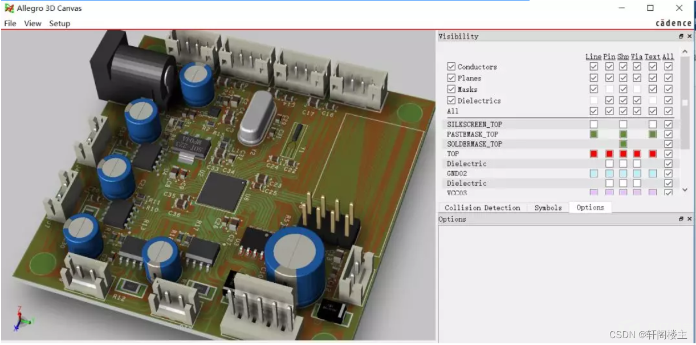
Task: Toggle Conductors Via visibility checkbox
Action: (637, 67)
